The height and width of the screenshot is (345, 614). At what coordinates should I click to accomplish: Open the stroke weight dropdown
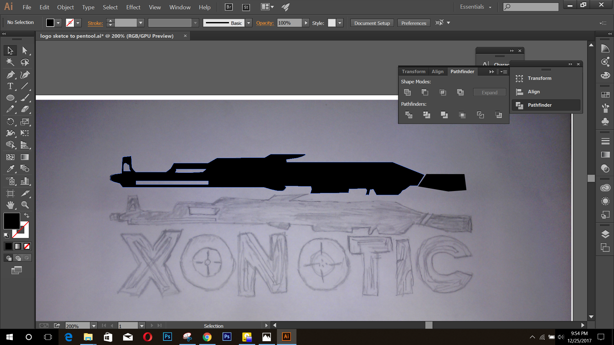click(x=141, y=23)
